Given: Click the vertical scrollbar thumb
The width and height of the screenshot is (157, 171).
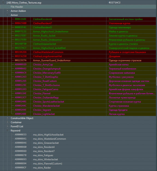Looking at the screenshot, I should click(156, 81).
